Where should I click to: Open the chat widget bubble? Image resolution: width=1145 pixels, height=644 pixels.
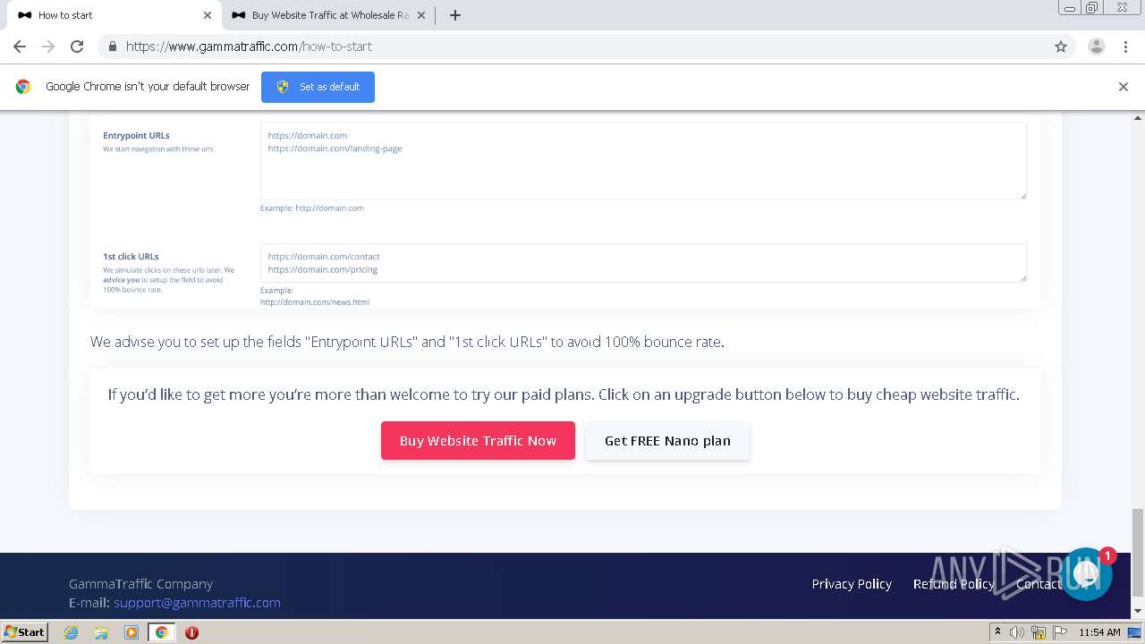click(x=1087, y=574)
